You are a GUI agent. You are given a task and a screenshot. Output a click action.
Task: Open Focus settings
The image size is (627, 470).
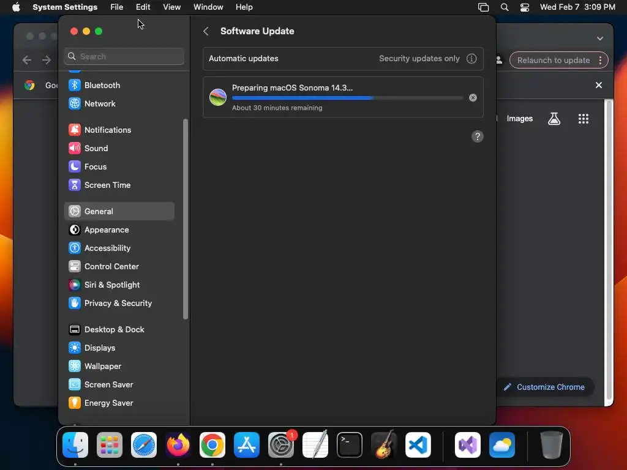click(119, 166)
